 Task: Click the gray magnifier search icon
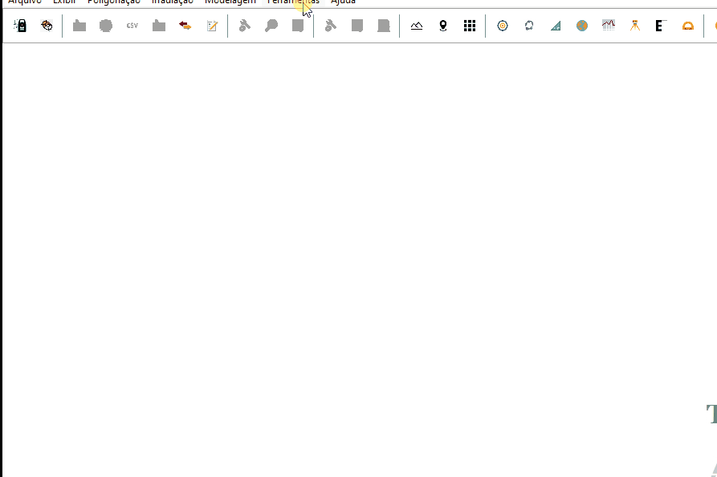271,26
